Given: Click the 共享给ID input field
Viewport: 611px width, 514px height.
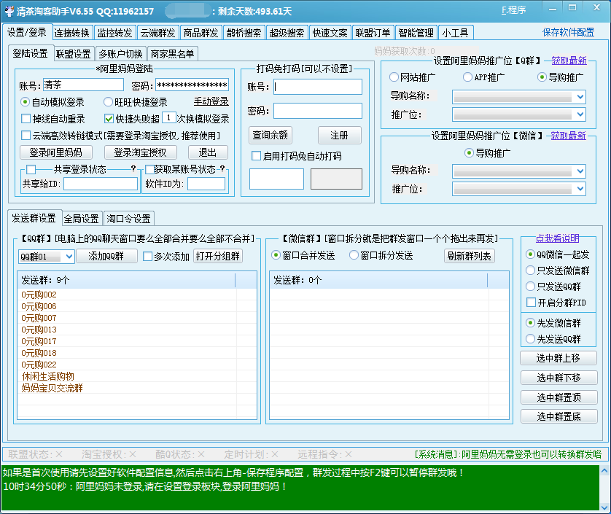Looking at the screenshot, I should tap(101, 184).
